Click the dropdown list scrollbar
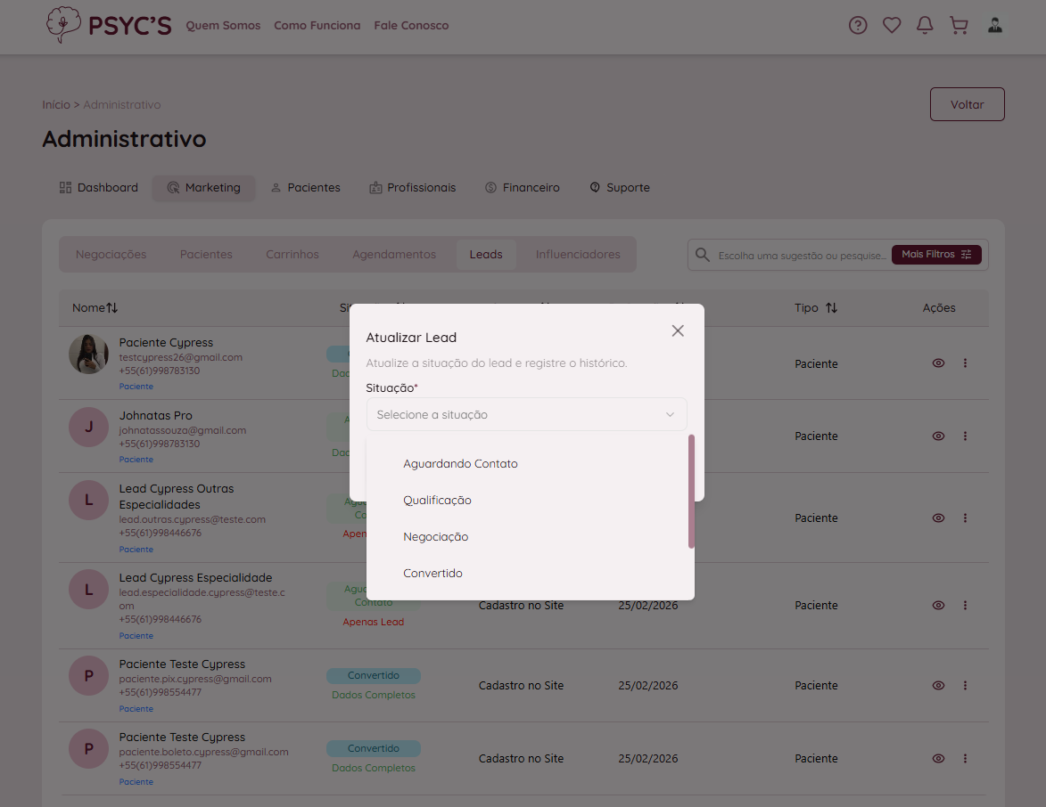The height and width of the screenshot is (807, 1046). pos(691,492)
